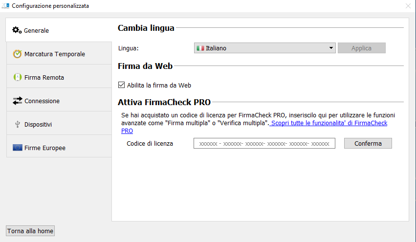Click the Conferma button

point(368,143)
